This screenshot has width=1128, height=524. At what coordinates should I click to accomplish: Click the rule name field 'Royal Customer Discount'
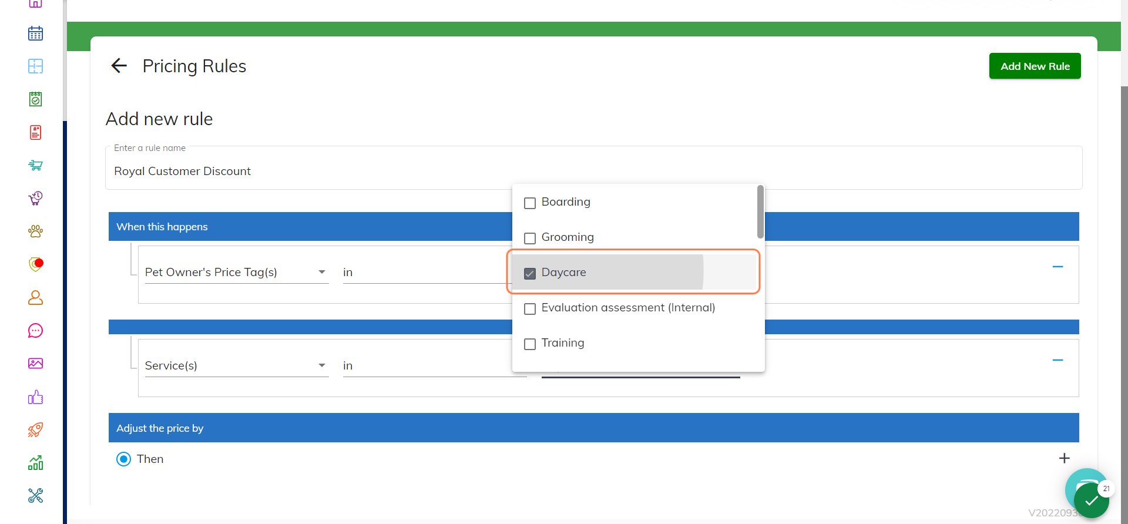(x=593, y=168)
